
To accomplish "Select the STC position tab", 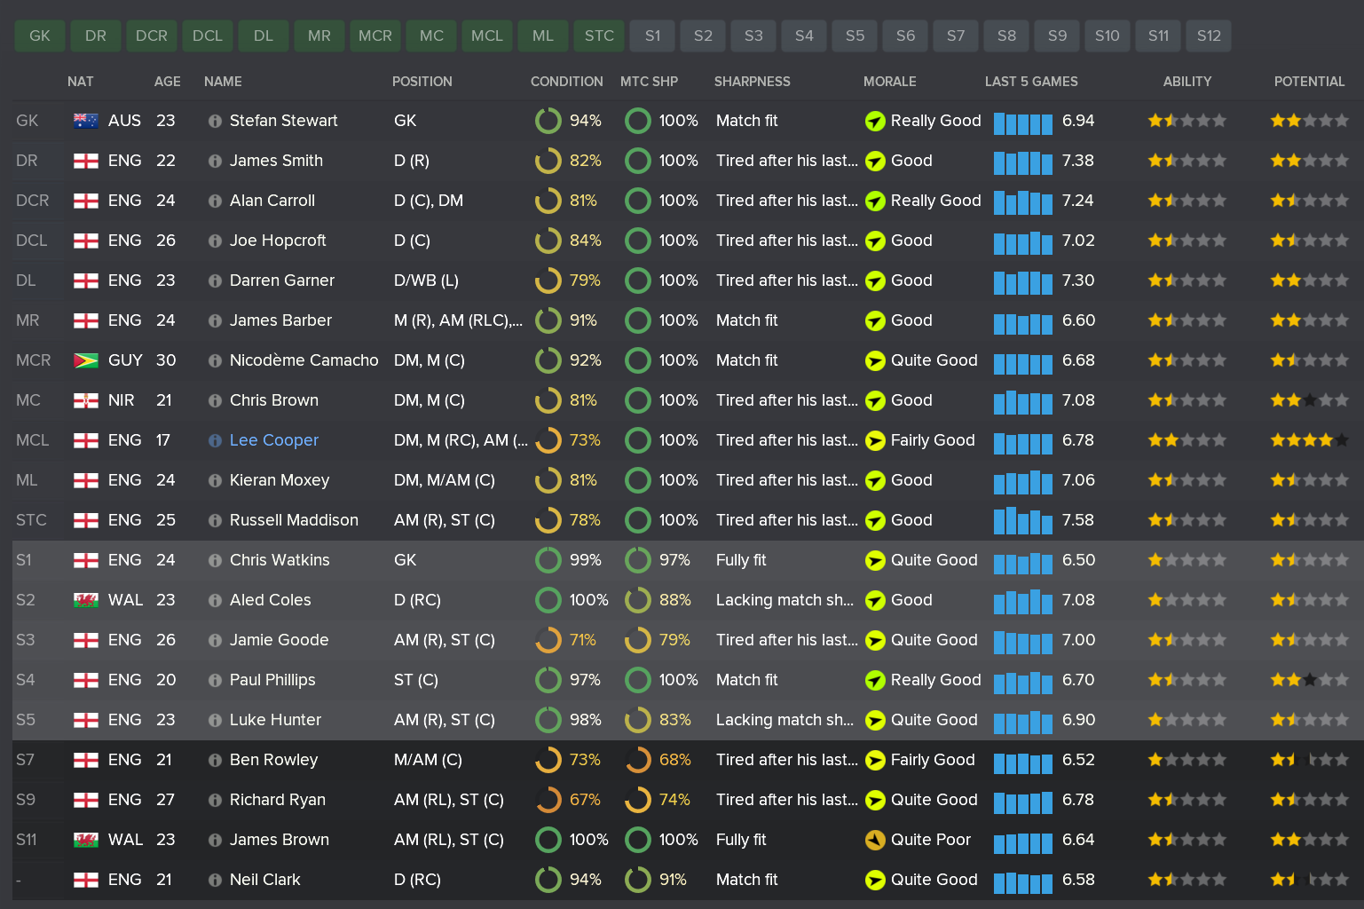I will (599, 36).
